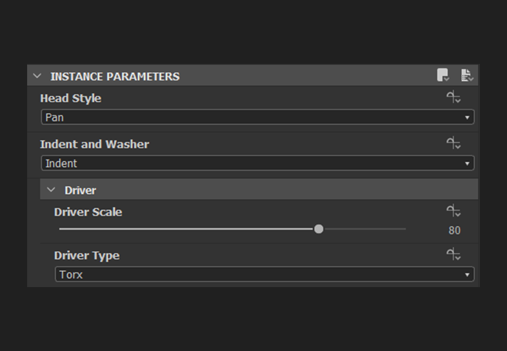Open the presets menu icon in the Instance Parameters header
The width and height of the screenshot is (507, 351).
pyautogui.click(x=443, y=75)
